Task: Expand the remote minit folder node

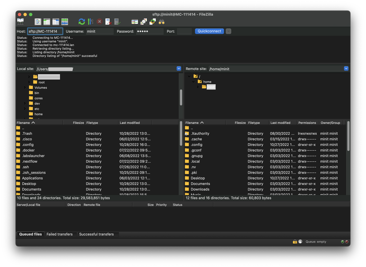Action: coord(198,87)
